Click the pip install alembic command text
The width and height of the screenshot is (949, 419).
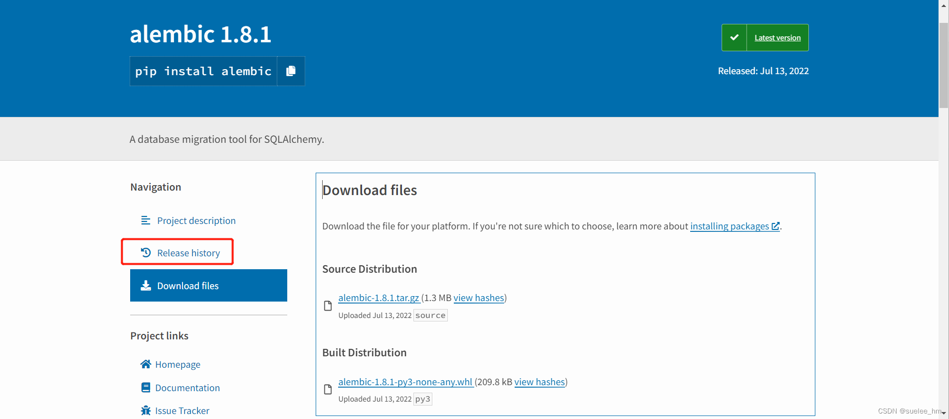(x=203, y=71)
